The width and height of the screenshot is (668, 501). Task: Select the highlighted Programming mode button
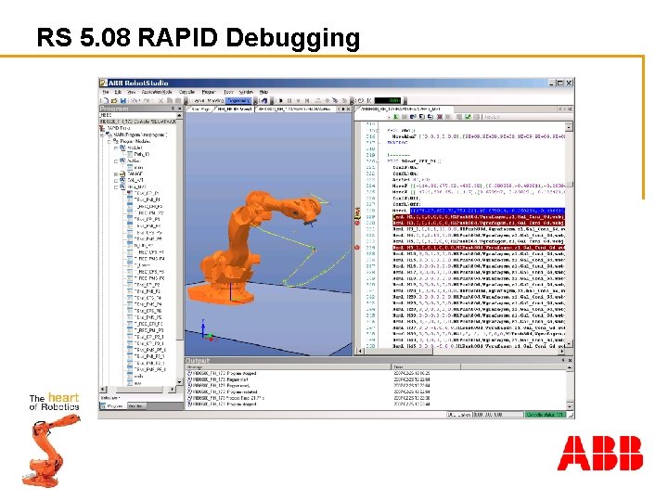tap(238, 101)
